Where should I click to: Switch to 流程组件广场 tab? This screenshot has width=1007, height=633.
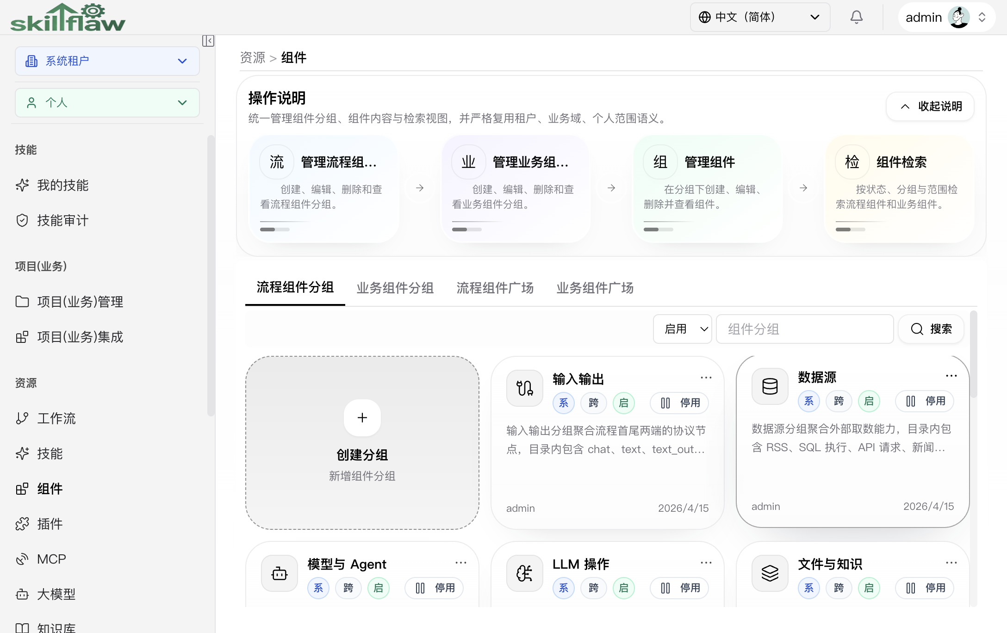click(x=495, y=288)
